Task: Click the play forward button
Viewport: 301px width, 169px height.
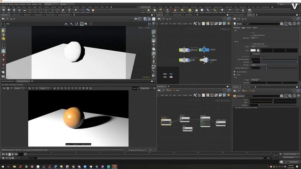Action: coord(13,154)
